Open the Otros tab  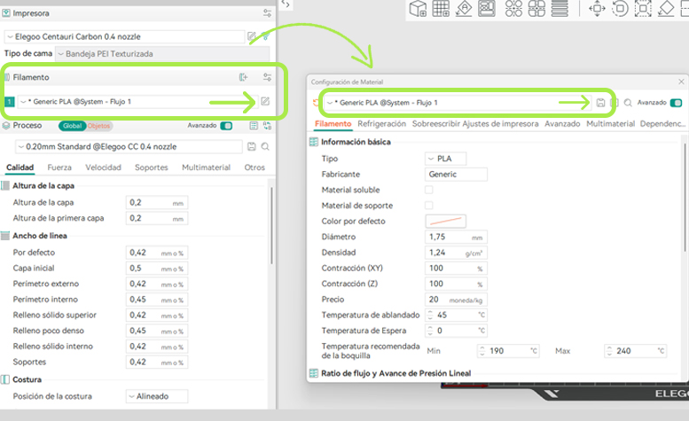(254, 168)
